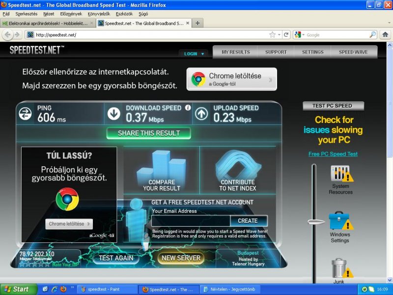Close the Elektronikai apróhirdetések tab
This screenshot has width=393, height=295.
click(91, 23)
